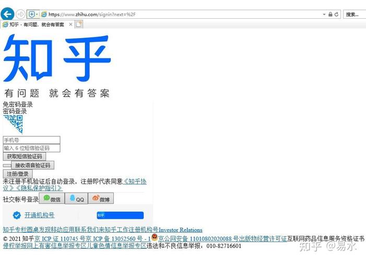Click the 获取短信验证码 button
The image size is (366, 261).
[x=24, y=157]
